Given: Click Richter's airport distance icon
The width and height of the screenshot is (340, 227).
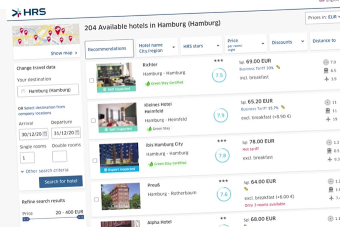Looking at the screenshot, I should (x=326, y=79).
